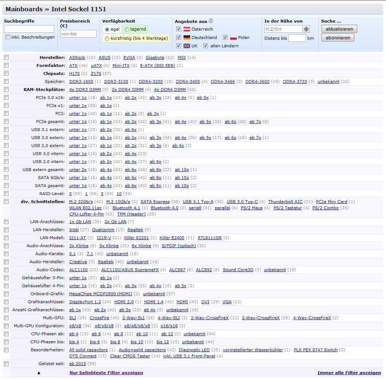Select RAID-Level 10 link
Viewport: 386px width, 380px height.
pos(119,194)
